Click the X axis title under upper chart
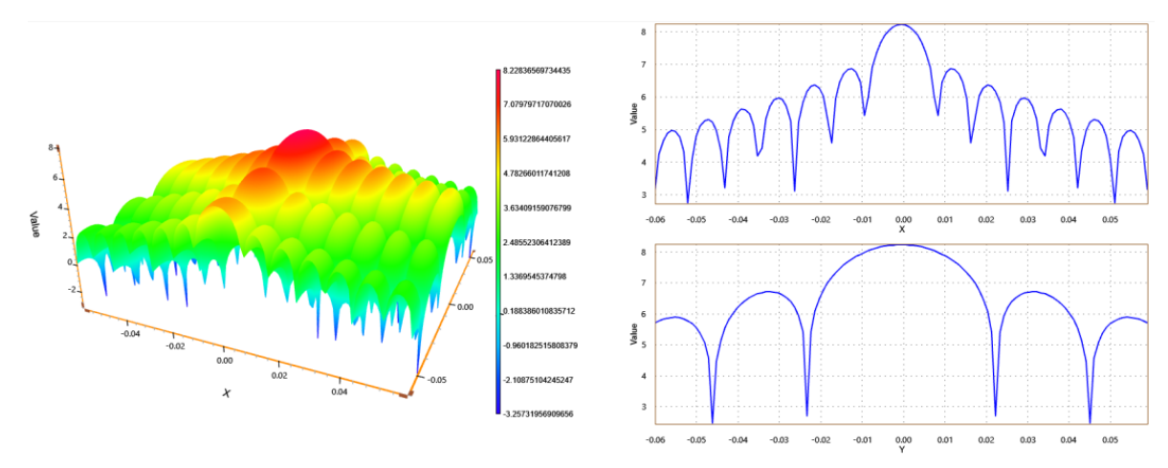This screenshot has height=468, width=1168. [901, 230]
